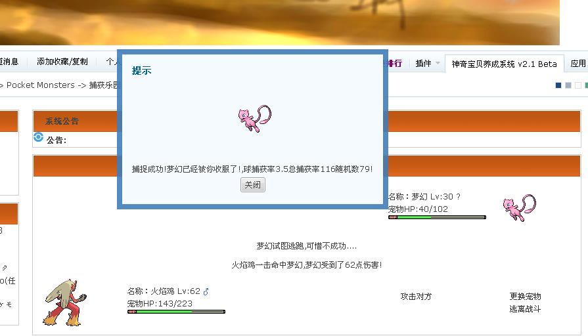Click the Pocket Monsters breadcrumb link
Screen dimensions: 588x336
[41, 85]
